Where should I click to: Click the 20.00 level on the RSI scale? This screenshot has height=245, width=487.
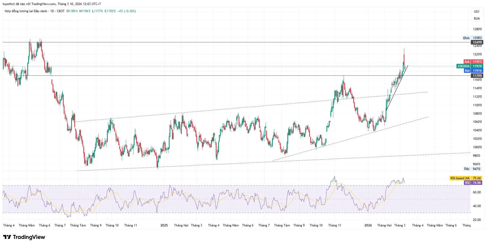tap(477, 220)
